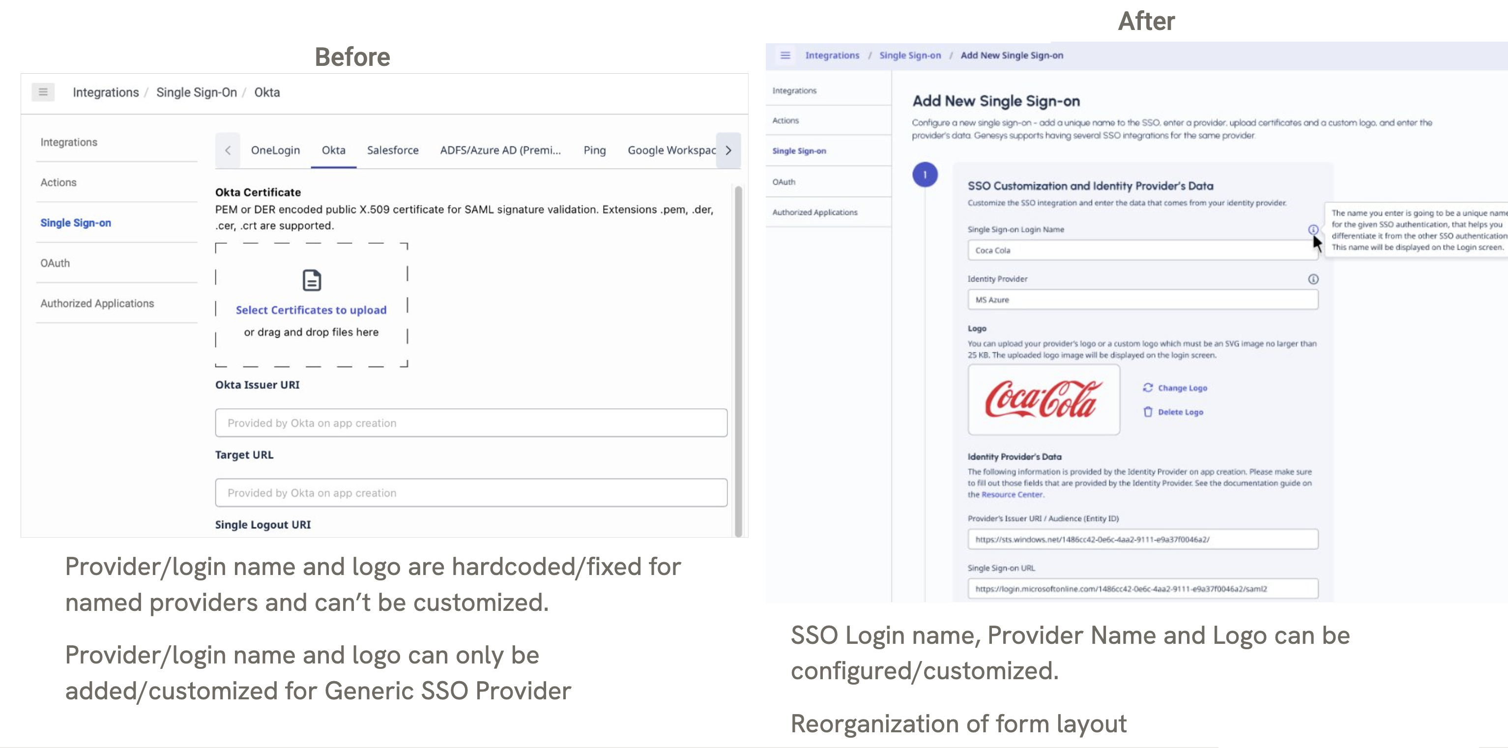Click Add New Single Sign-on breadcrumb item
The height and width of the screenshot is (748, 1508).
coord(1011,55)
